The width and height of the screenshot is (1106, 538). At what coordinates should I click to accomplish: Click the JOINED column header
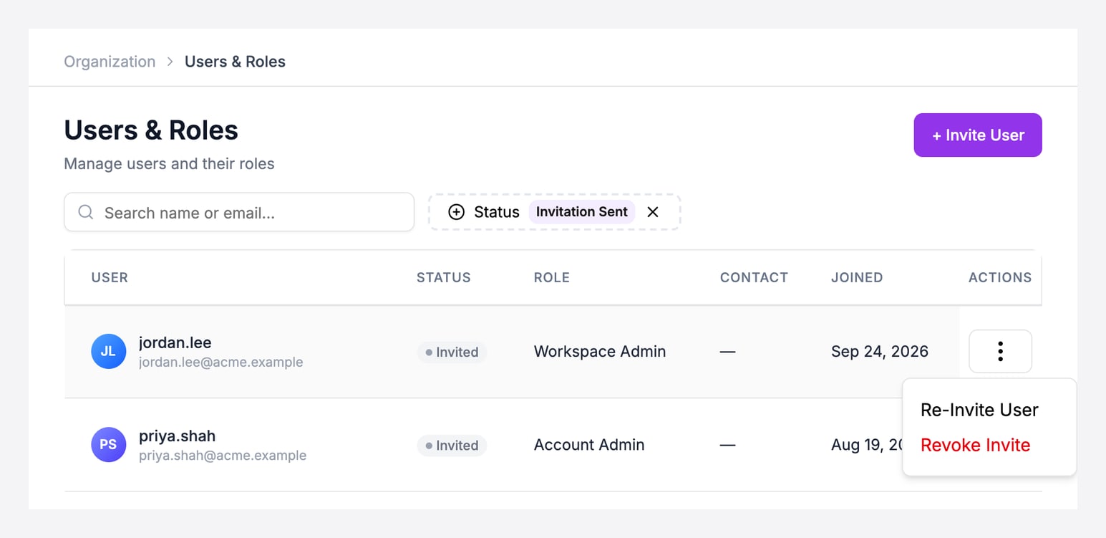pos(857,278)
